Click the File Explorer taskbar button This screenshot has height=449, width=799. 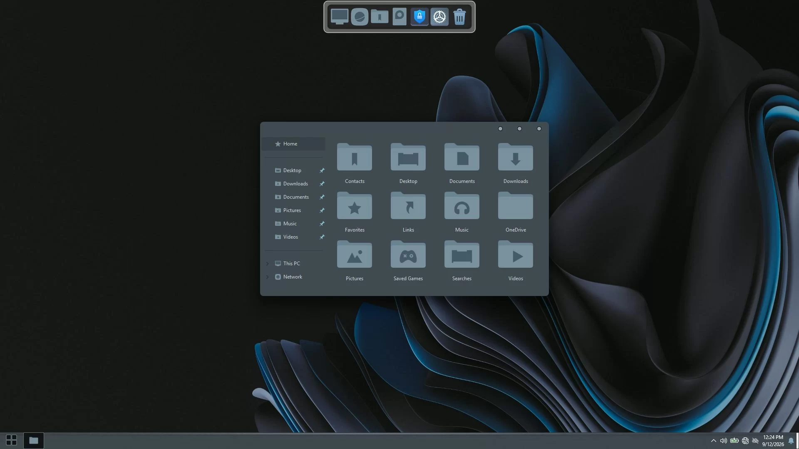click(33, 440)
